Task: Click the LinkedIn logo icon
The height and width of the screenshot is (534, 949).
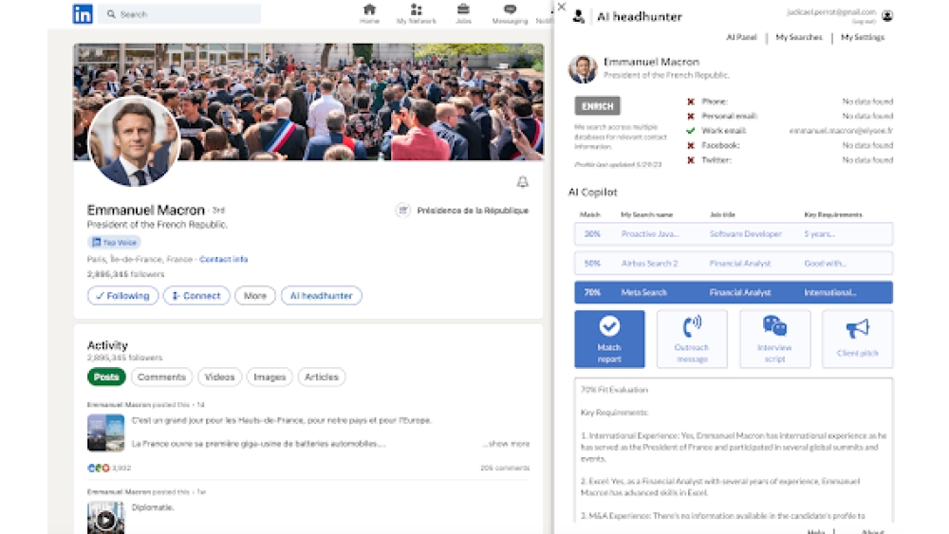Action: (83, 14)
